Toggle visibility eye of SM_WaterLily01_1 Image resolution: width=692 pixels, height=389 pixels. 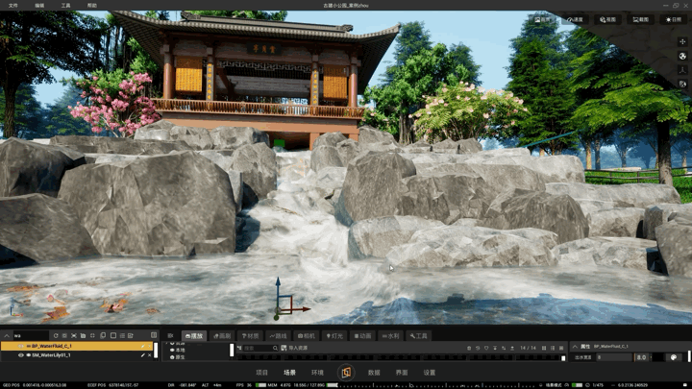(x=21, y=355)
